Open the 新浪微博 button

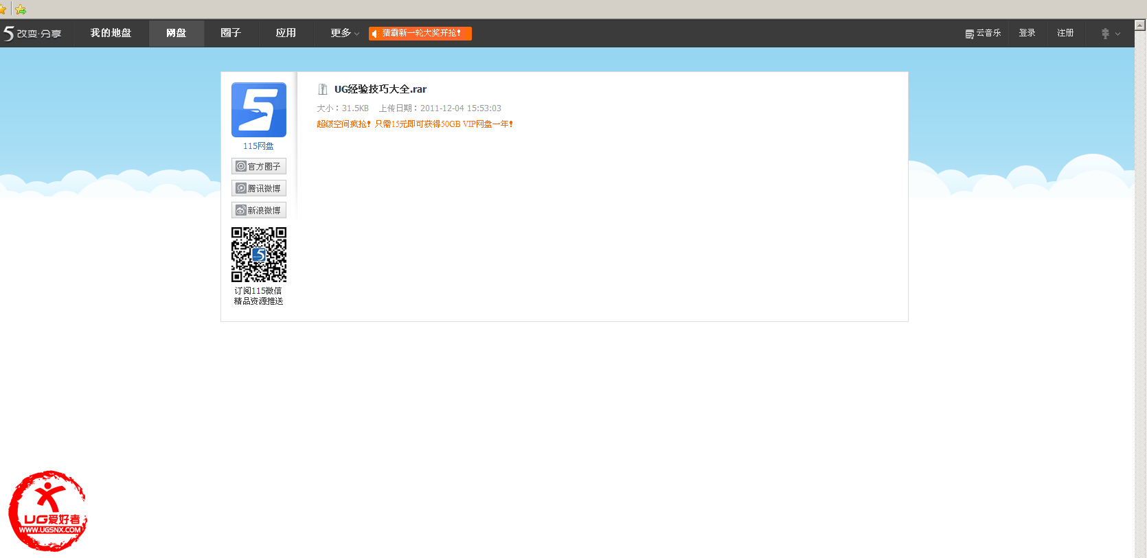click(259, 210)
